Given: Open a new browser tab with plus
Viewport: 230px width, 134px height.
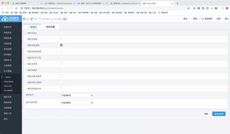Looking at the screenshot, I should tap(177, 3).
